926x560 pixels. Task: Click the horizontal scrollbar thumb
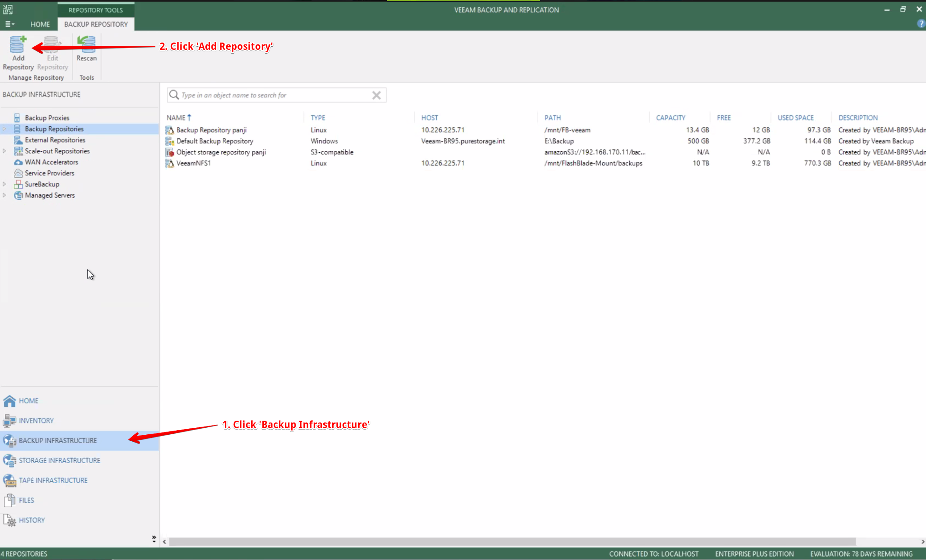click(512, 542)
